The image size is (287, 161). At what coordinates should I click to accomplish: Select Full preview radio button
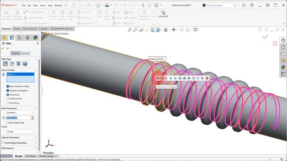point(8,95)
